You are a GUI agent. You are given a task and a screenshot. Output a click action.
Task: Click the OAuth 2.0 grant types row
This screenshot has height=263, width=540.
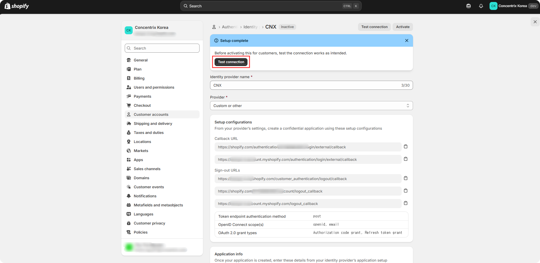point(311,233)
